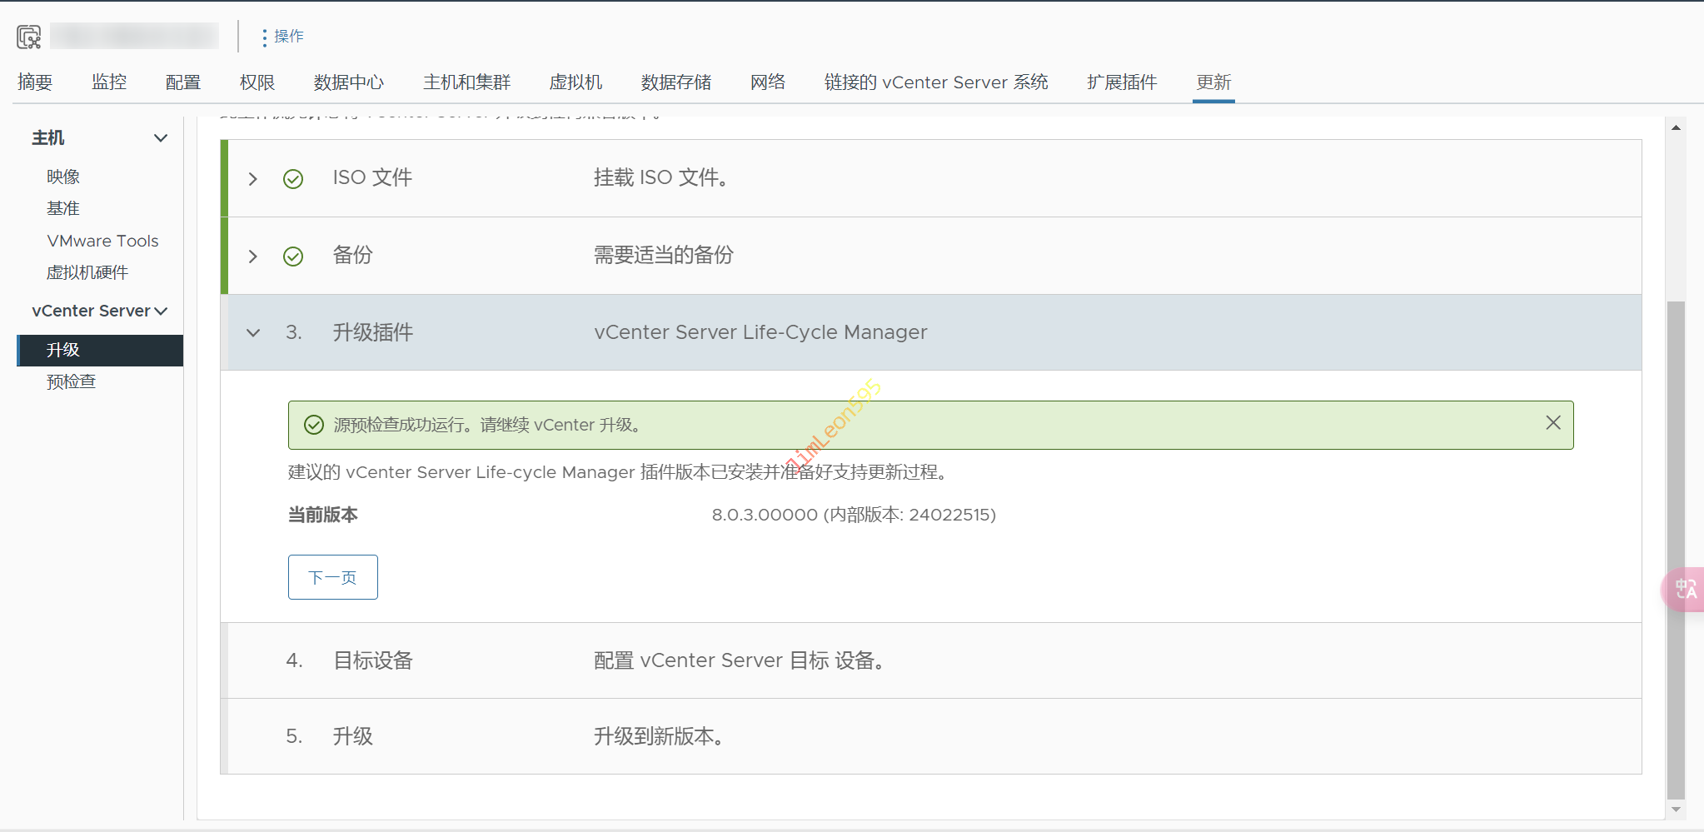
Task: Switch to the 摘要 tab
Action: [35, 82]
